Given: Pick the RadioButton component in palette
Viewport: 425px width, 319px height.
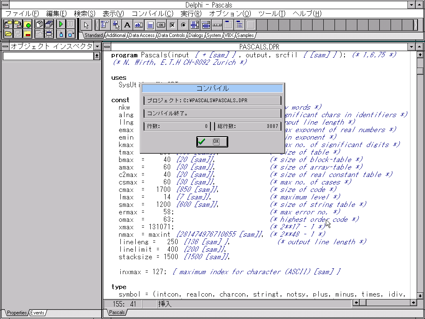Looking at the screenshot, I should (x=183, y=25).
